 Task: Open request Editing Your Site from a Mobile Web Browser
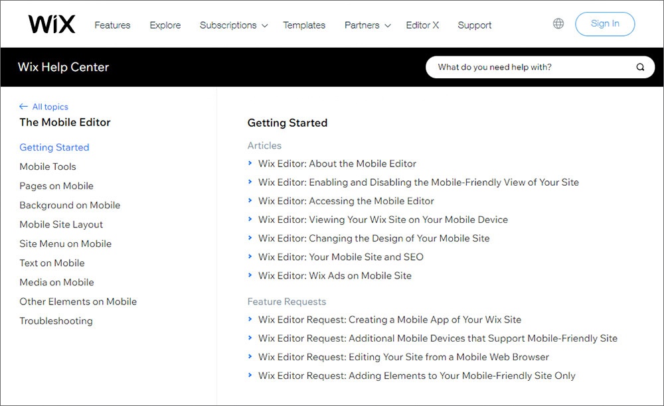(x=404, y=357)
